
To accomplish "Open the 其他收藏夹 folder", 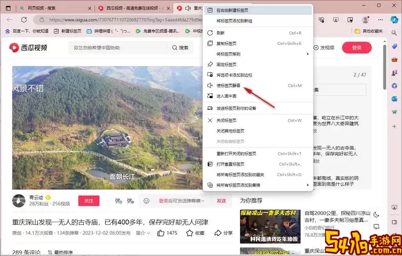I will [369, 31].
